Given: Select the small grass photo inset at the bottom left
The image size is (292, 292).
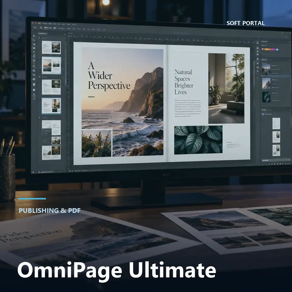Looking at the screenshot, I should pyautogui.click(x=97, y=143).
